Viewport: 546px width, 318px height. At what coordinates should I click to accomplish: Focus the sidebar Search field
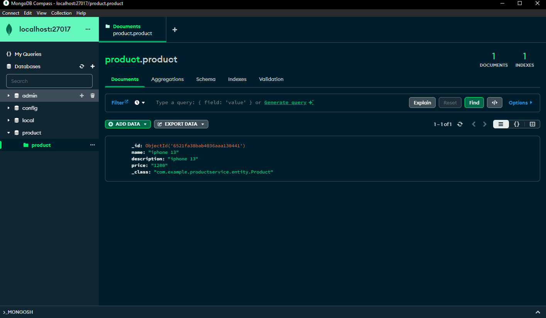pyautogui.click(x=49, y=81)
